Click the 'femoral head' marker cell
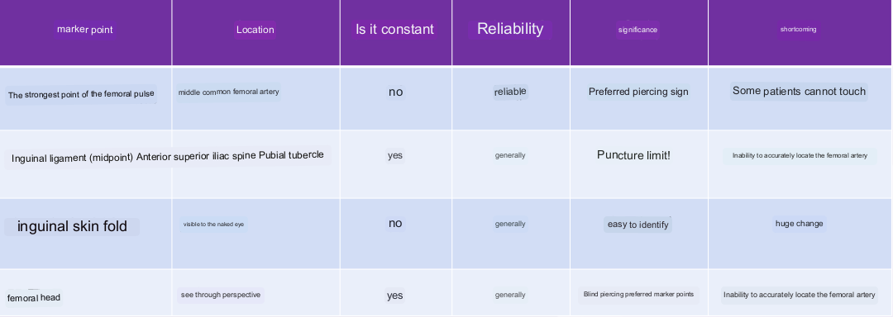 click(x=34, y=298)
